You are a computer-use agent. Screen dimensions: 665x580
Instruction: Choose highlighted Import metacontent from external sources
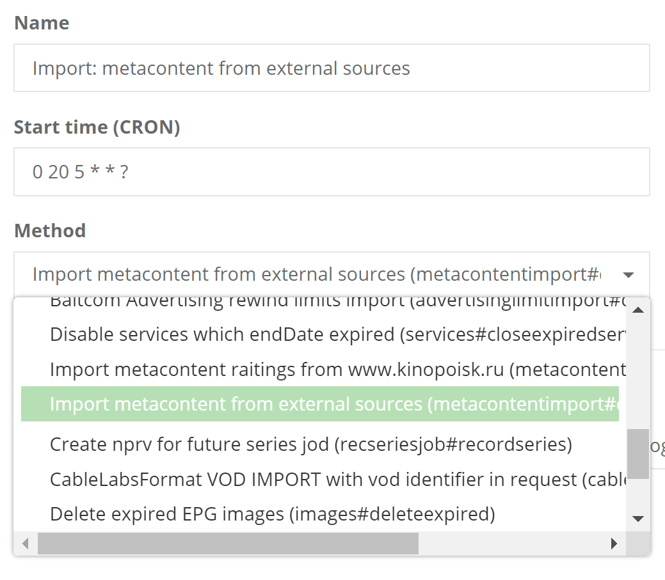click(x=320, y=404)
